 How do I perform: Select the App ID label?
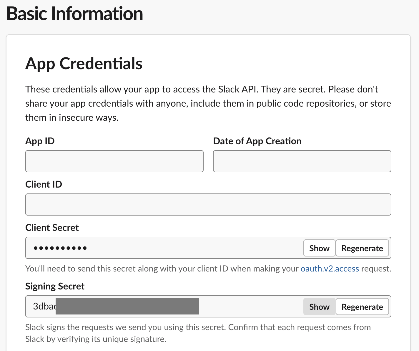click(x=40, y=141)
